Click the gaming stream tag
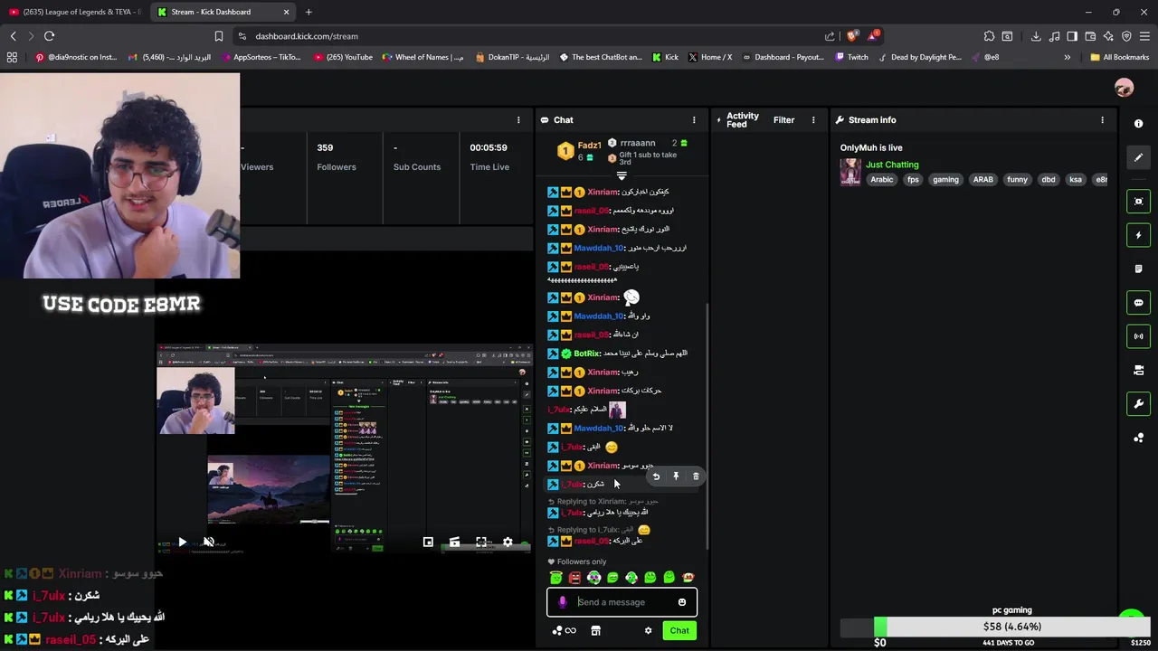The height and width of the screenshot is (651, 1158). (x=945, y=180)
